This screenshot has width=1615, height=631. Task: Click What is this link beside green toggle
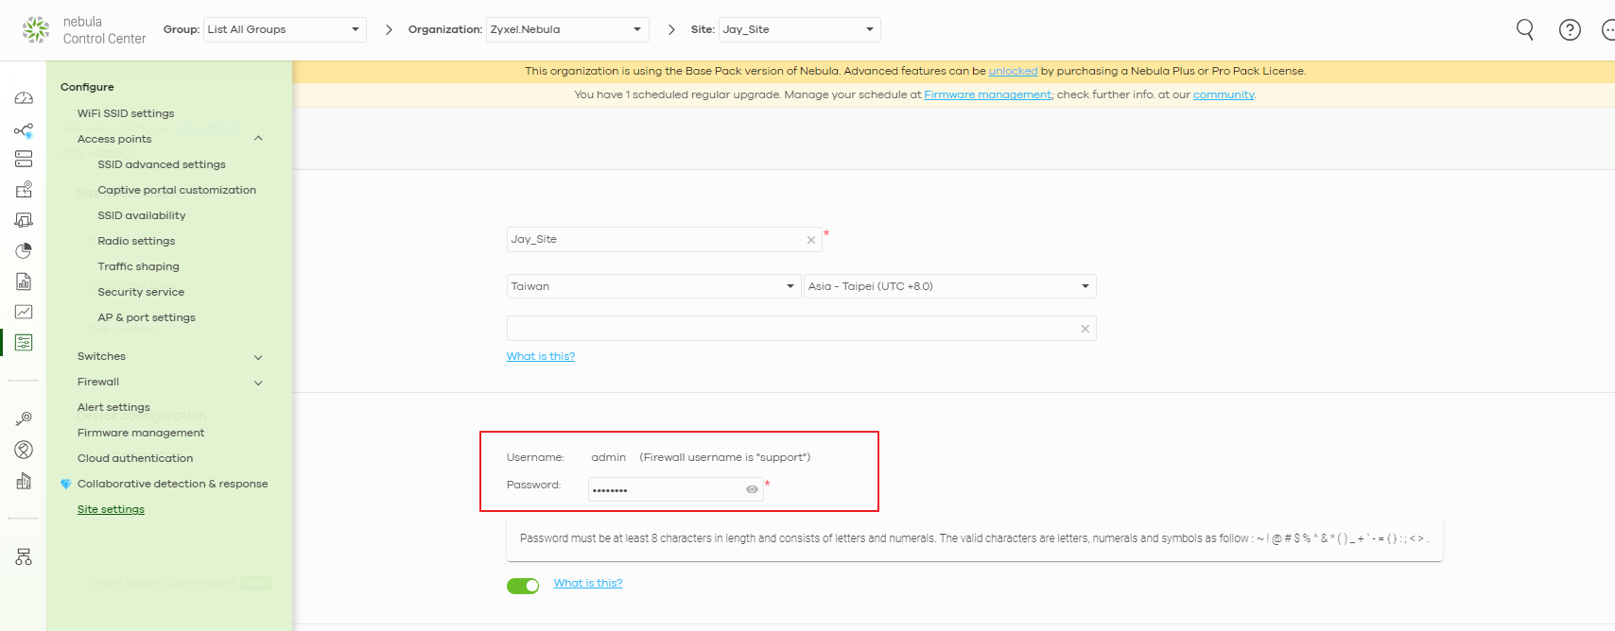tap(588, 583)
